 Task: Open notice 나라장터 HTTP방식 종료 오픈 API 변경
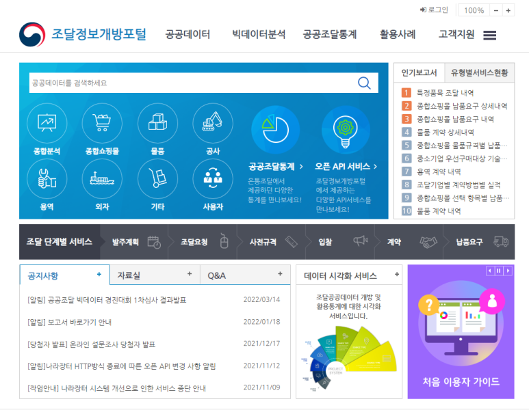(x=121, y=366)
